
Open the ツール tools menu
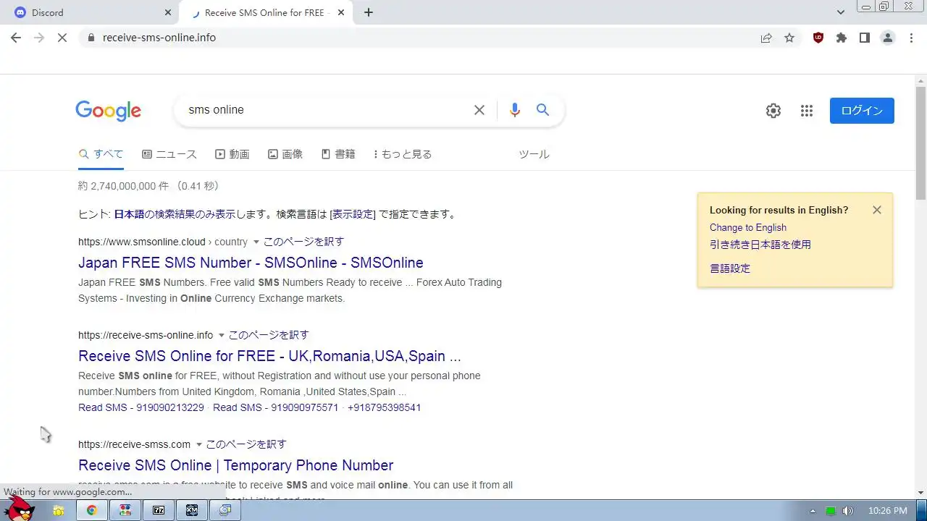pos(534,154)
